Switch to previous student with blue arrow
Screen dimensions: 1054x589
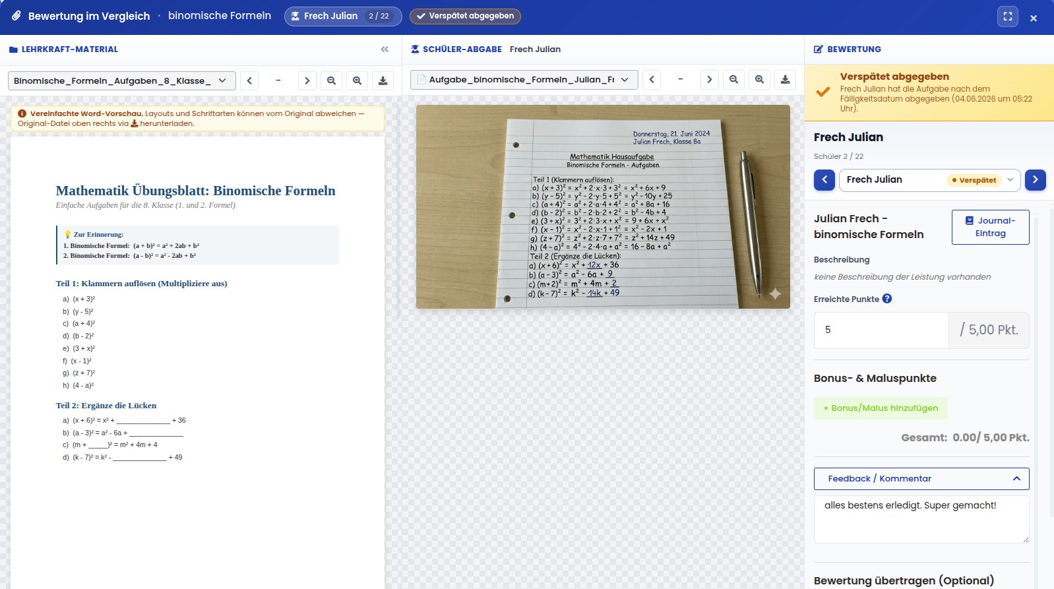click(x=824, y=180)
